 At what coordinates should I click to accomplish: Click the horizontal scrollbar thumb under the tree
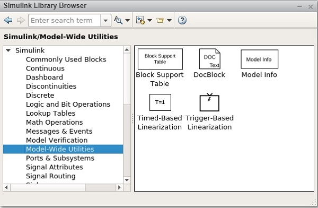(x=48, y=187)
